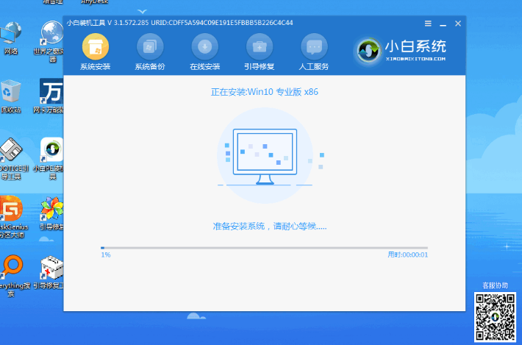Switch to the 在线安装 online install tab
The image size is (522, 345).
tap(204, 52)
